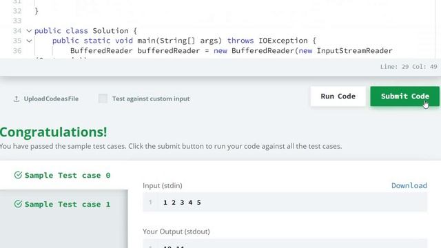Select Sample Test case 0 tab

pos(64,175)
